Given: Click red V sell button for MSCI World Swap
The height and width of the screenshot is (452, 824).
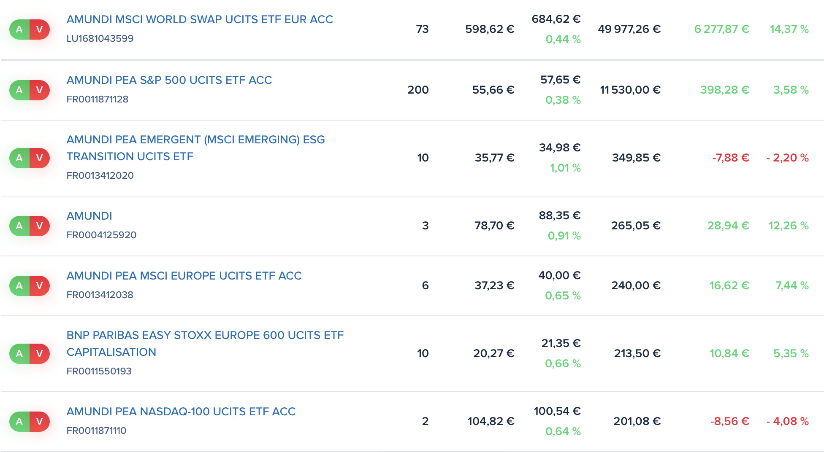Looking at the screenshot, I should tap(40, 30).
